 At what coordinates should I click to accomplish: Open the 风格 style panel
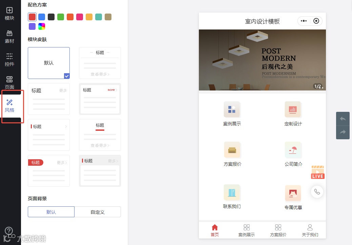9,106
